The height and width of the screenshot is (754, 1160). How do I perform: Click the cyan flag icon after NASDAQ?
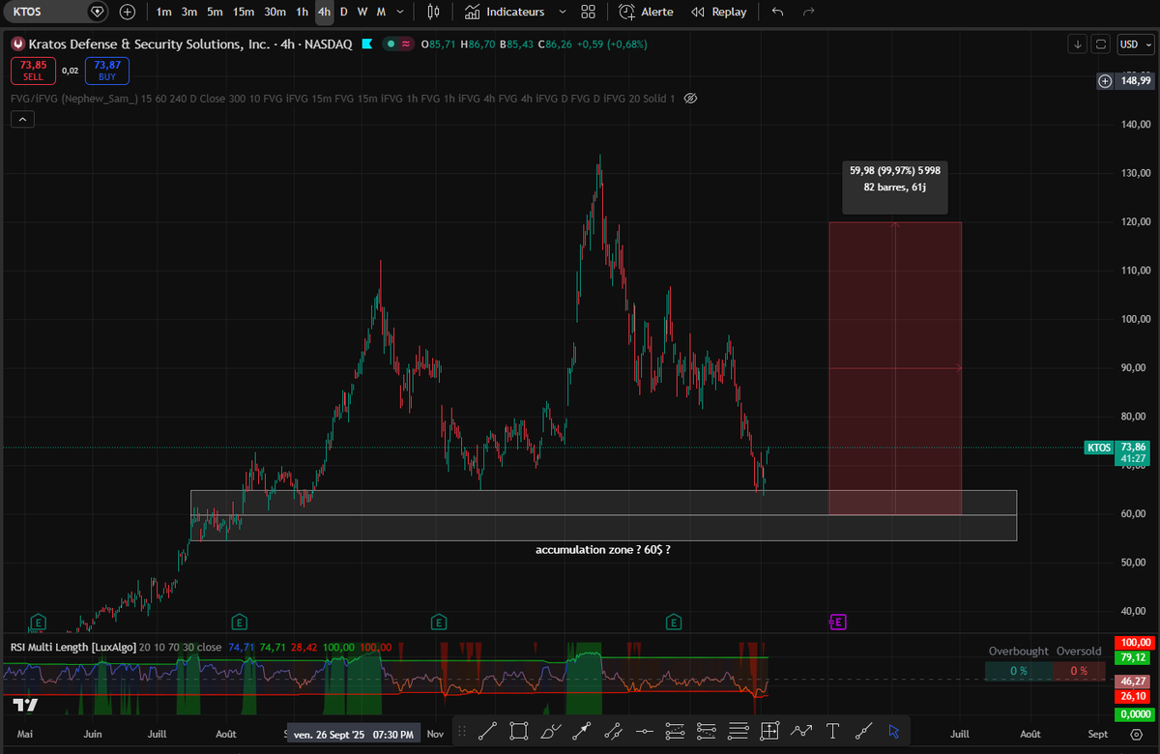click(x=366, y=43)
